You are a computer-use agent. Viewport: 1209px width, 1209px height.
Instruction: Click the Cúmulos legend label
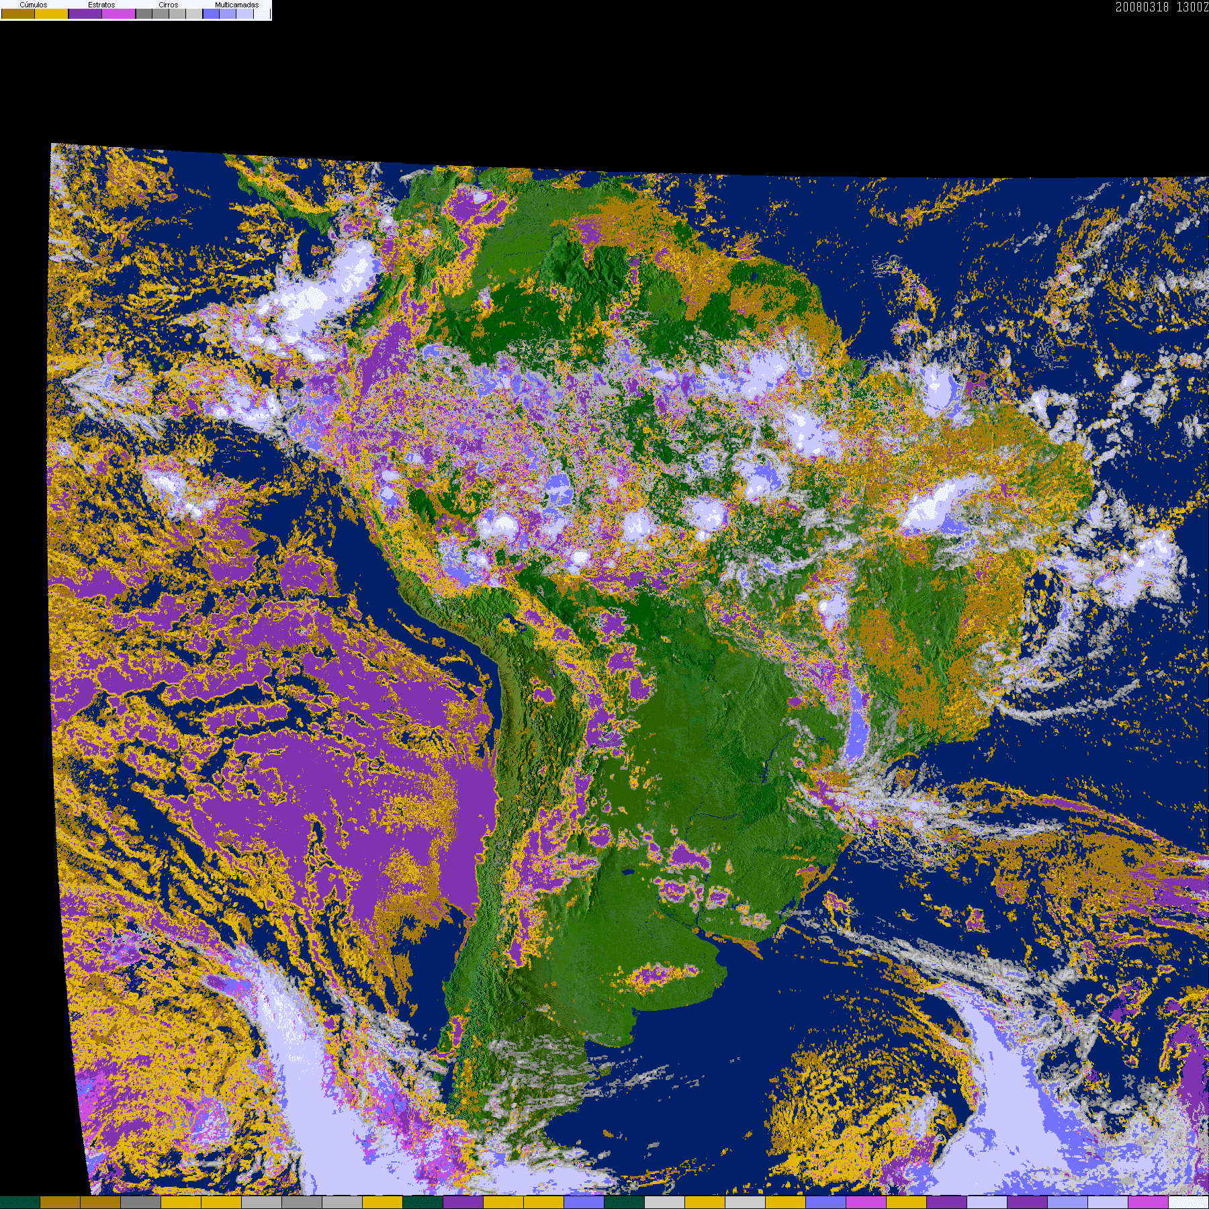[x=34, y=5]
